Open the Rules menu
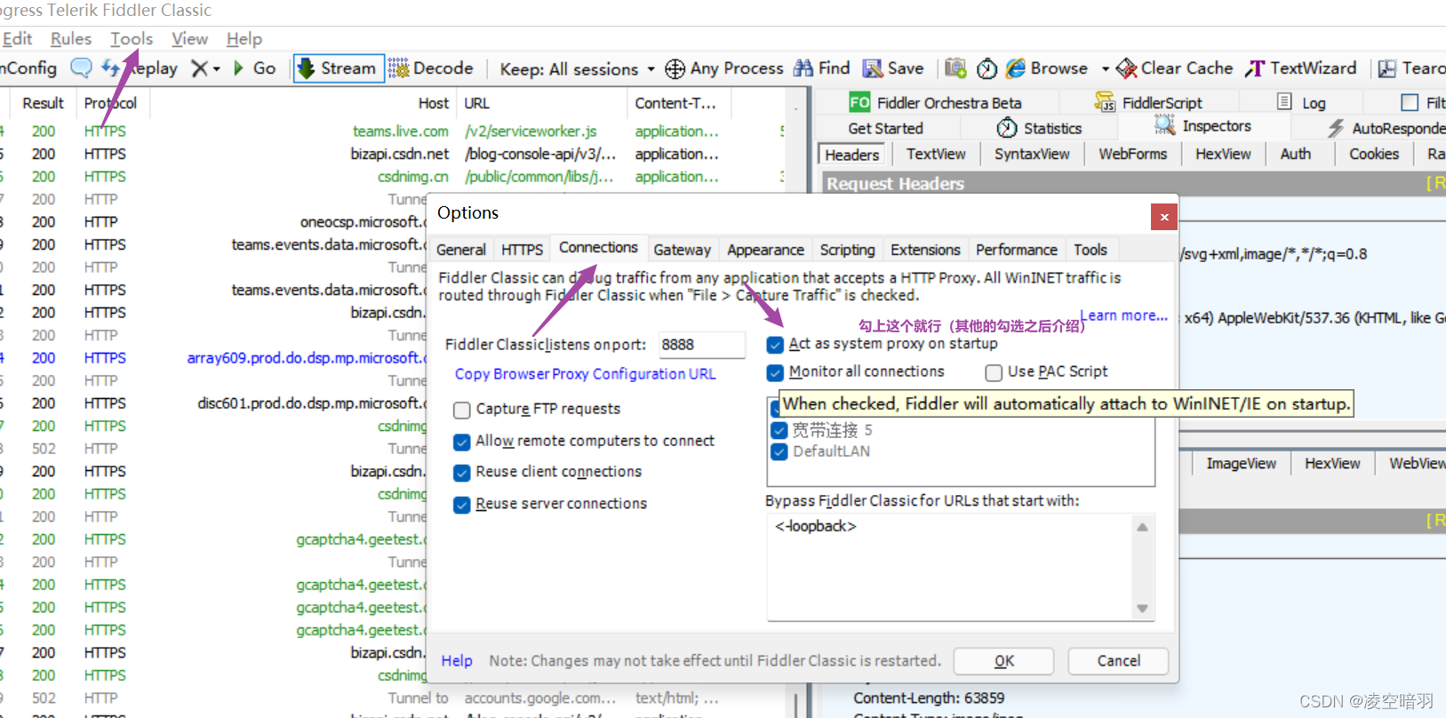 coord(71,39)
